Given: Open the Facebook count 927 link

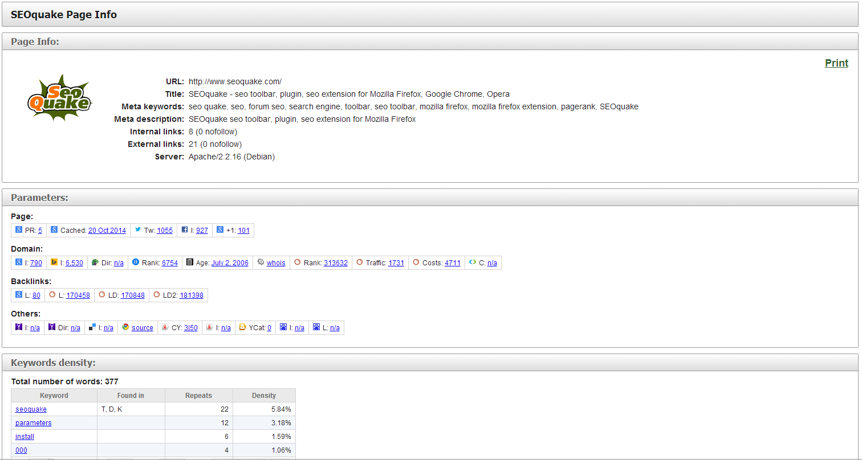Looking at the screenshot, I should pos(202,231).
